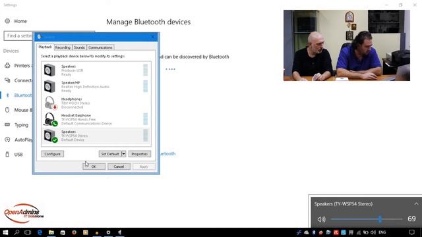Viewport: 422px width, 237px height.
Task: Click the "Headset Earphone" device name text
Action: pyautogui.click(x=76, y=115)
